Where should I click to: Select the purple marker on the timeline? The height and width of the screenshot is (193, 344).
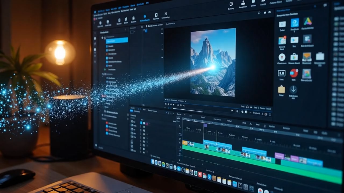(x=205, y=125)
